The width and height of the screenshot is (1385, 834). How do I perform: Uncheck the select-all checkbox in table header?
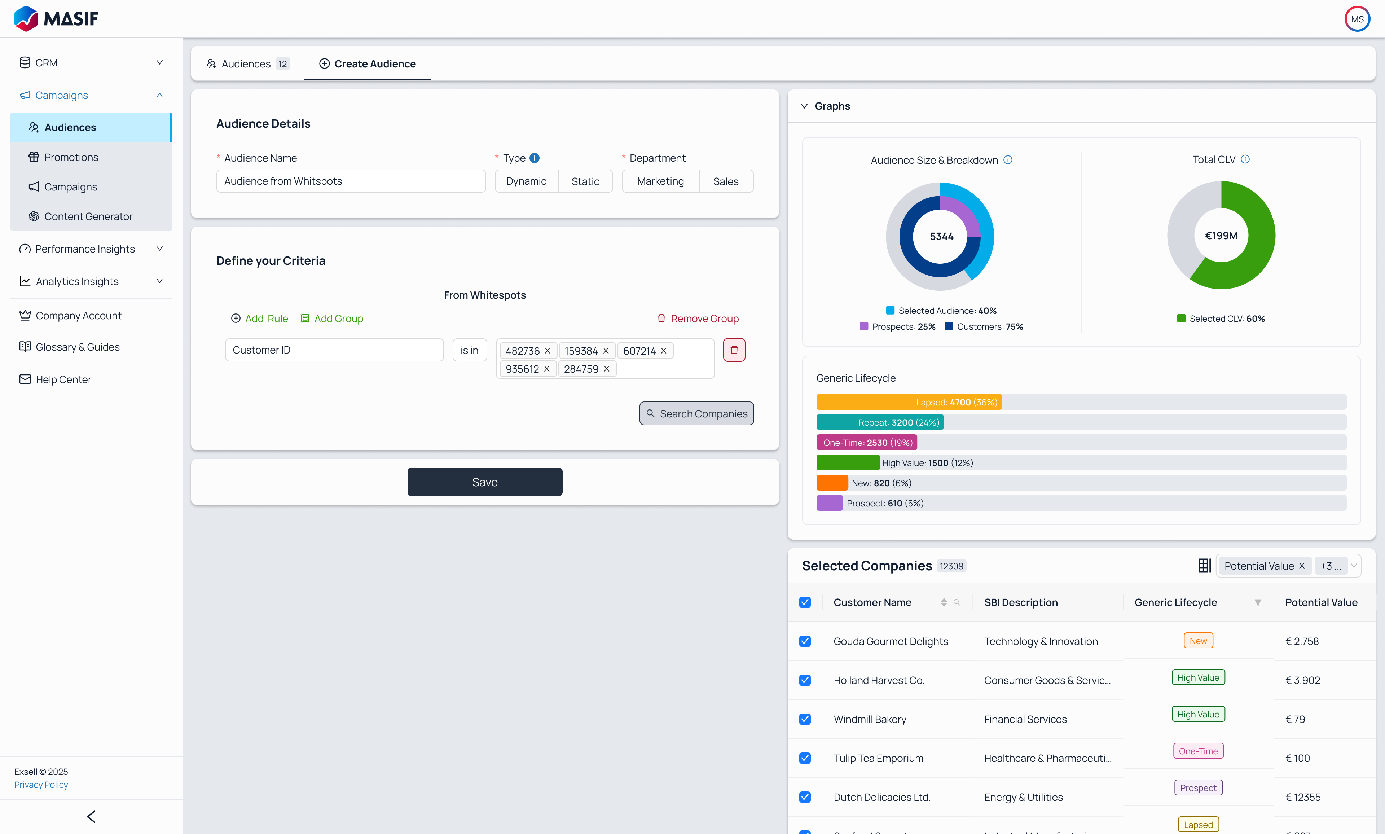point(805,602)
